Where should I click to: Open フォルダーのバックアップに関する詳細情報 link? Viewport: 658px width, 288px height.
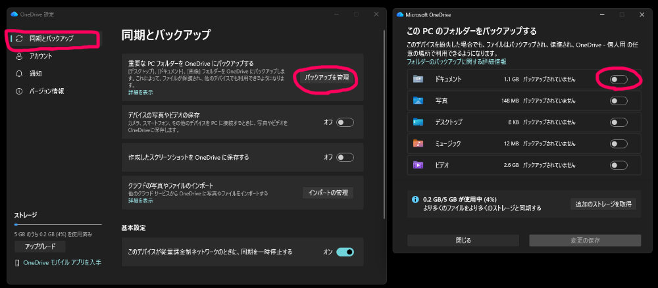pos(457,62)
